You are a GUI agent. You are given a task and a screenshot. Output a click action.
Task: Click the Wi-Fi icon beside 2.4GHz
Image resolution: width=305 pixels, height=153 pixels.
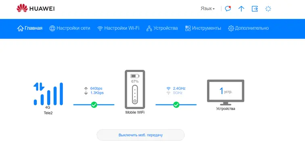tap(169, 89)
